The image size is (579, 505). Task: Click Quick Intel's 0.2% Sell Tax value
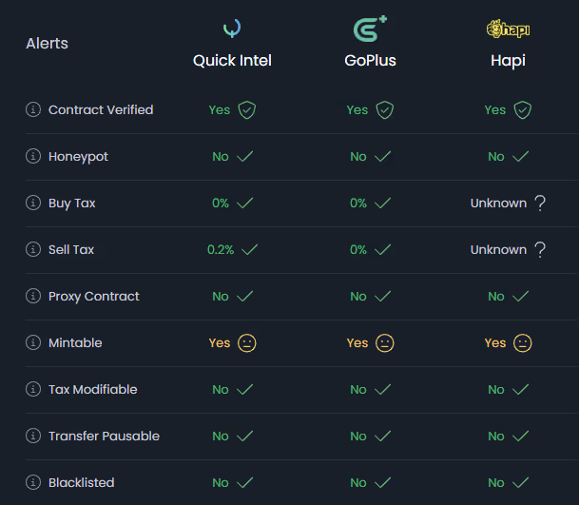point(220,249)
